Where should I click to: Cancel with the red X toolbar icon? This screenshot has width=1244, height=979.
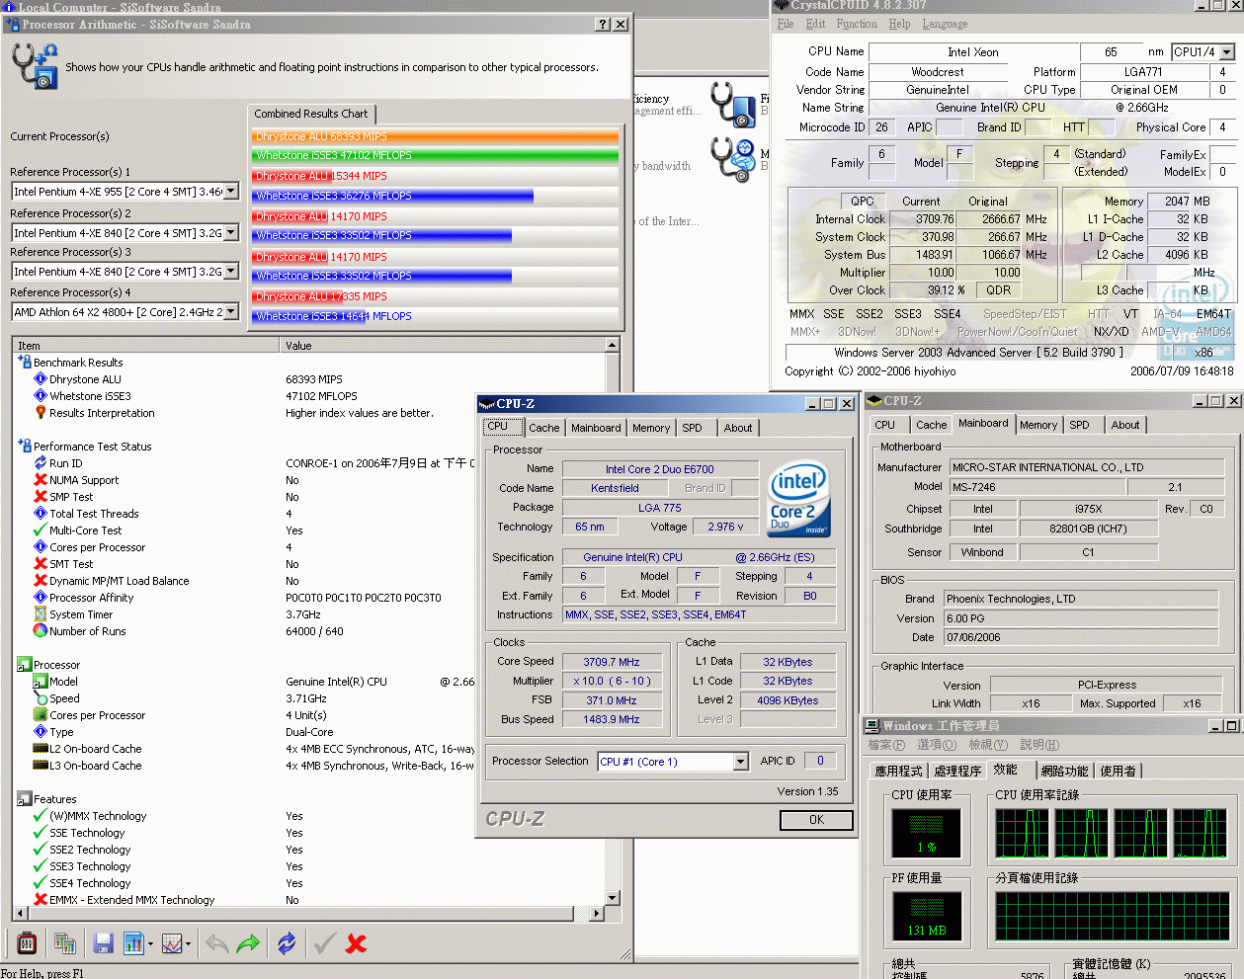[356, 943]
